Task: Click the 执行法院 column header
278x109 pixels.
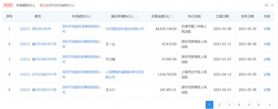Action: pyautogui.click(x=194, y=16)
